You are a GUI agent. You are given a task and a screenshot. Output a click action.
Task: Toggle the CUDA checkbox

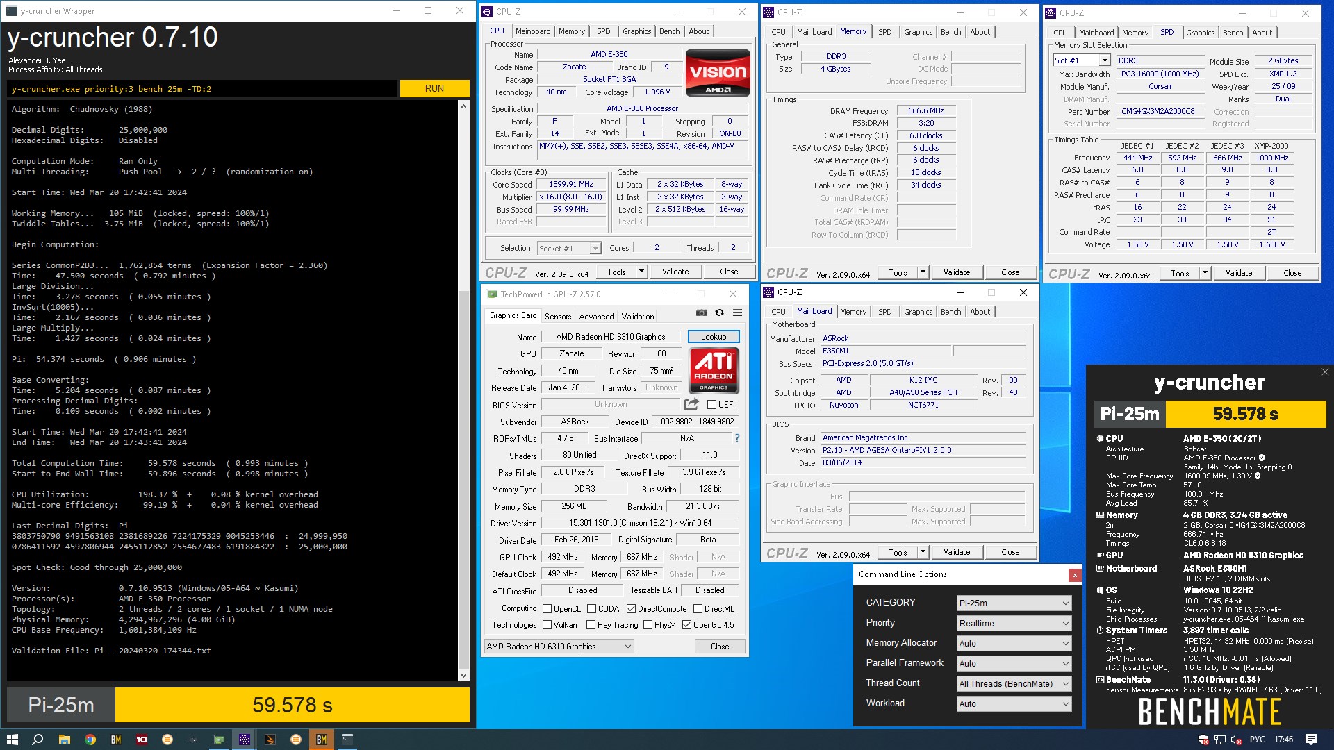591,609
